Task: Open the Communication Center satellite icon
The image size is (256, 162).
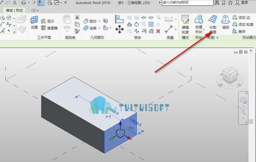Action: [x=223, y=3]
